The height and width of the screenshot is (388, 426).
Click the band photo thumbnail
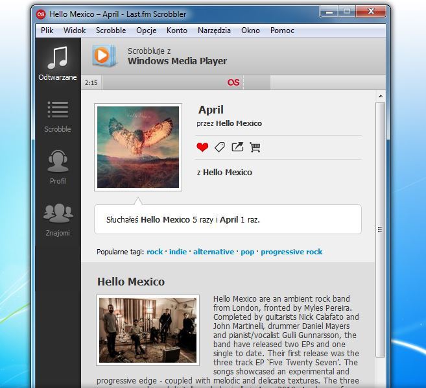[148, 330]
